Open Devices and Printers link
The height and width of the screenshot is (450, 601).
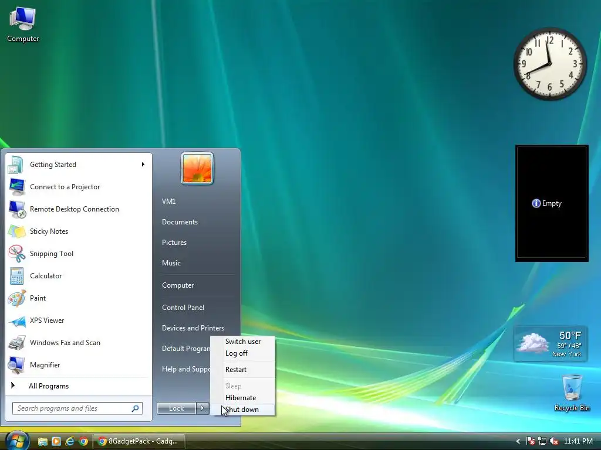pos(193,328)
